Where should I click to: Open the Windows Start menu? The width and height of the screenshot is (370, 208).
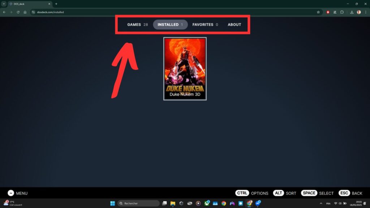[x=113, y=203]
